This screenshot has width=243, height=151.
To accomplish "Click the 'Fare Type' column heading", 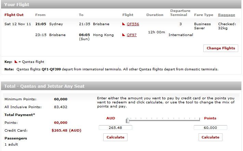I will [204, 15].
